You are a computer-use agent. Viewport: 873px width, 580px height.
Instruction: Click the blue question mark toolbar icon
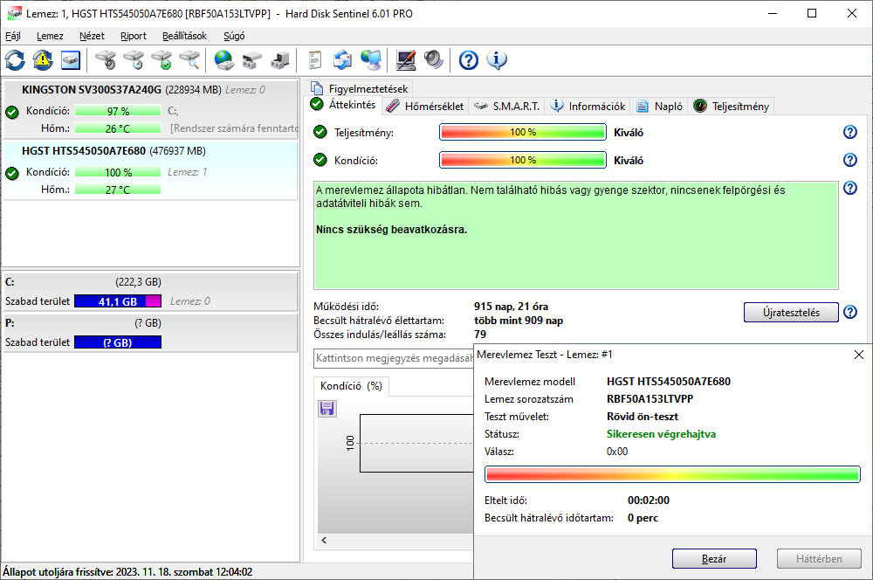468,60
